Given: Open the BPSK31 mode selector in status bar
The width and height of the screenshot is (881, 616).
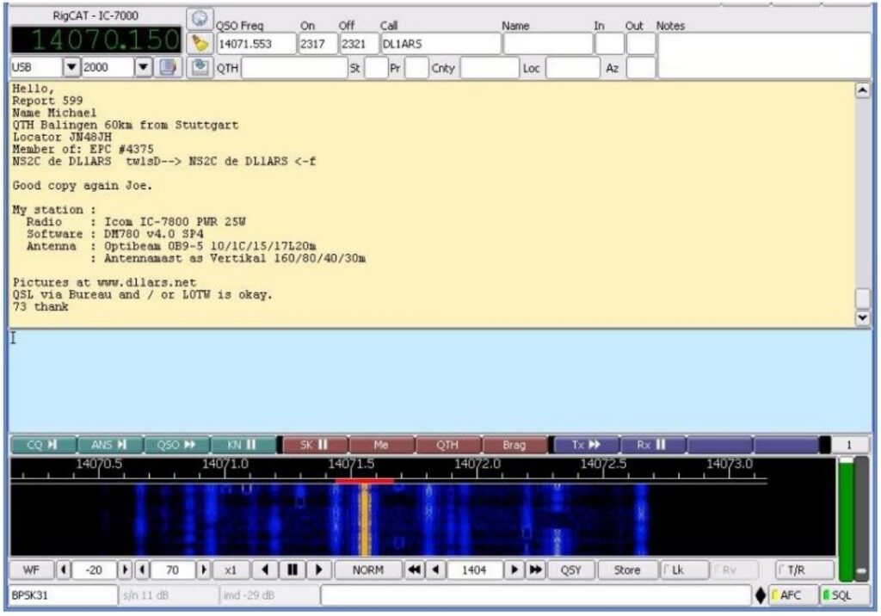Looking at the screenshot, I should coord(60,594).
